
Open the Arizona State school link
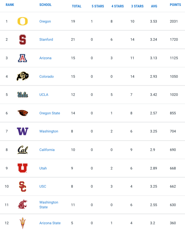[x=50, y=223]
